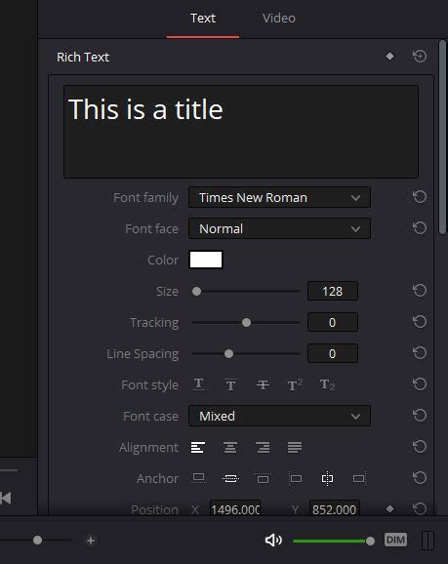Screen dimensions: 448x564
Task: Toggle overline font style
Action: (230, 384)
